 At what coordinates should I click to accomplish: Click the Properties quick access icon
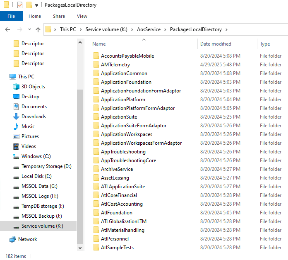(19, 5)
